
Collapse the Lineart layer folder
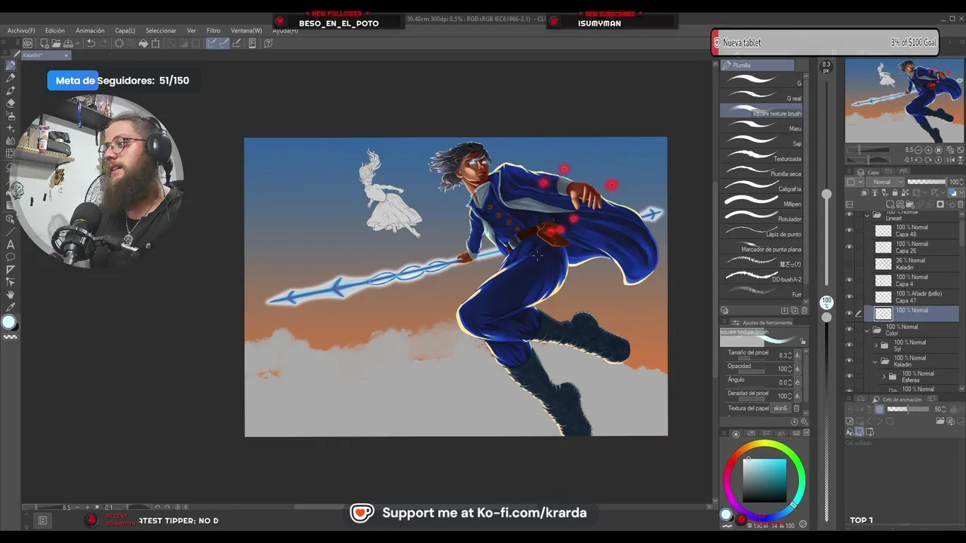(867, 216)
